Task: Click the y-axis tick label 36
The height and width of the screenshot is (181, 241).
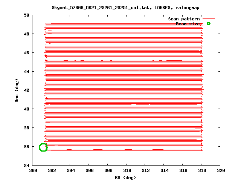Action: [26, 147]
